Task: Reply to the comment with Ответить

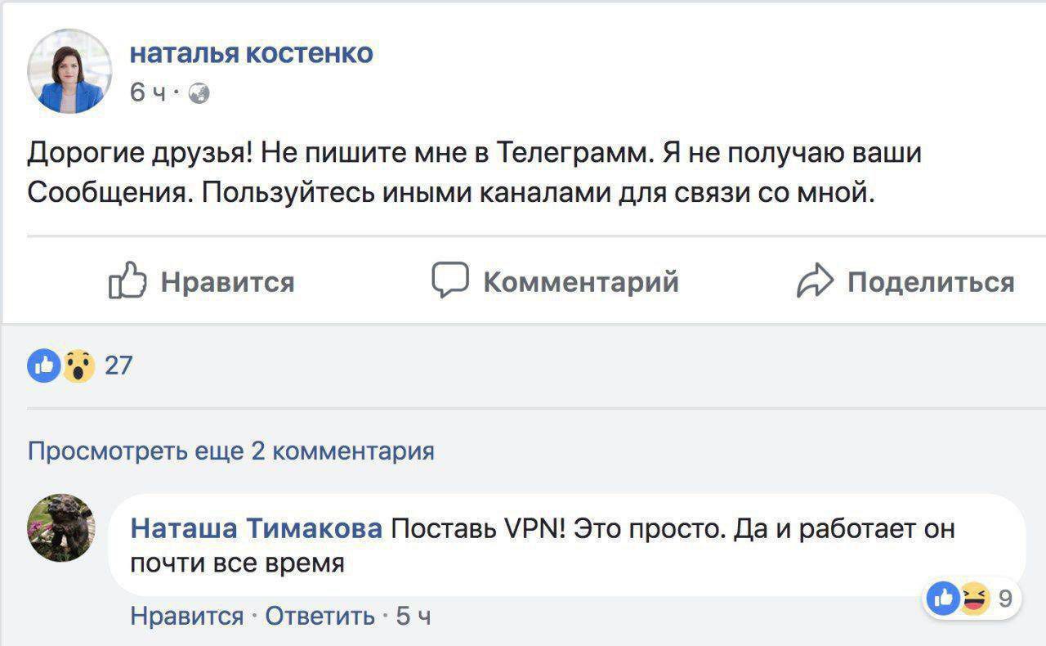Action: point(320,616)
